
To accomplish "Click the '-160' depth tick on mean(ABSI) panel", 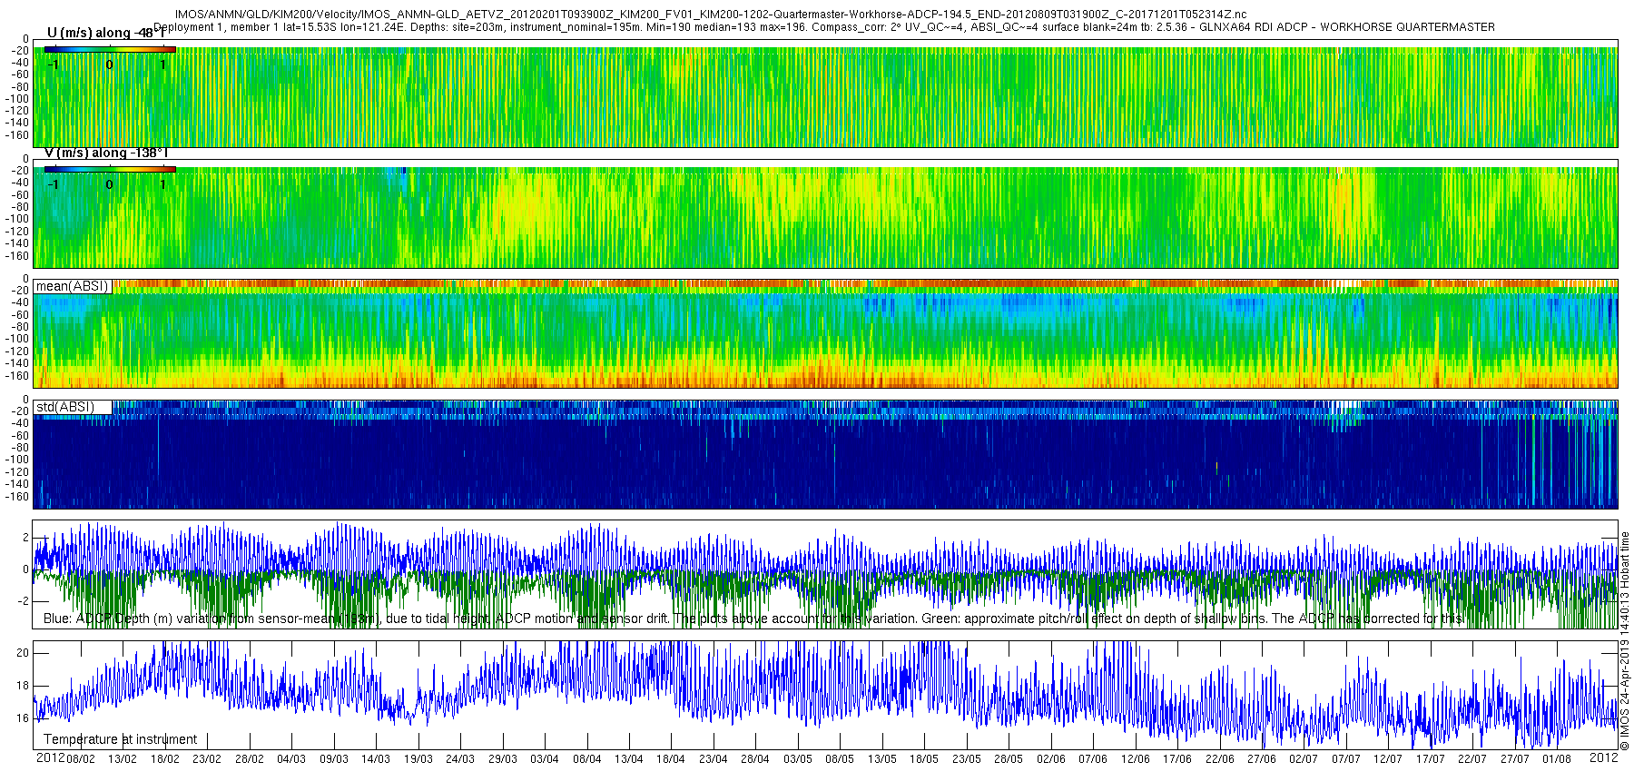I will point(18,376).
